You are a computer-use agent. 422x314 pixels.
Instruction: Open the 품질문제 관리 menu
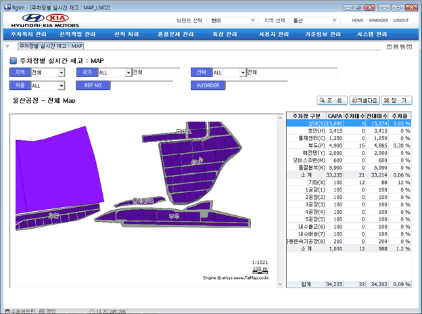(175, 34)
